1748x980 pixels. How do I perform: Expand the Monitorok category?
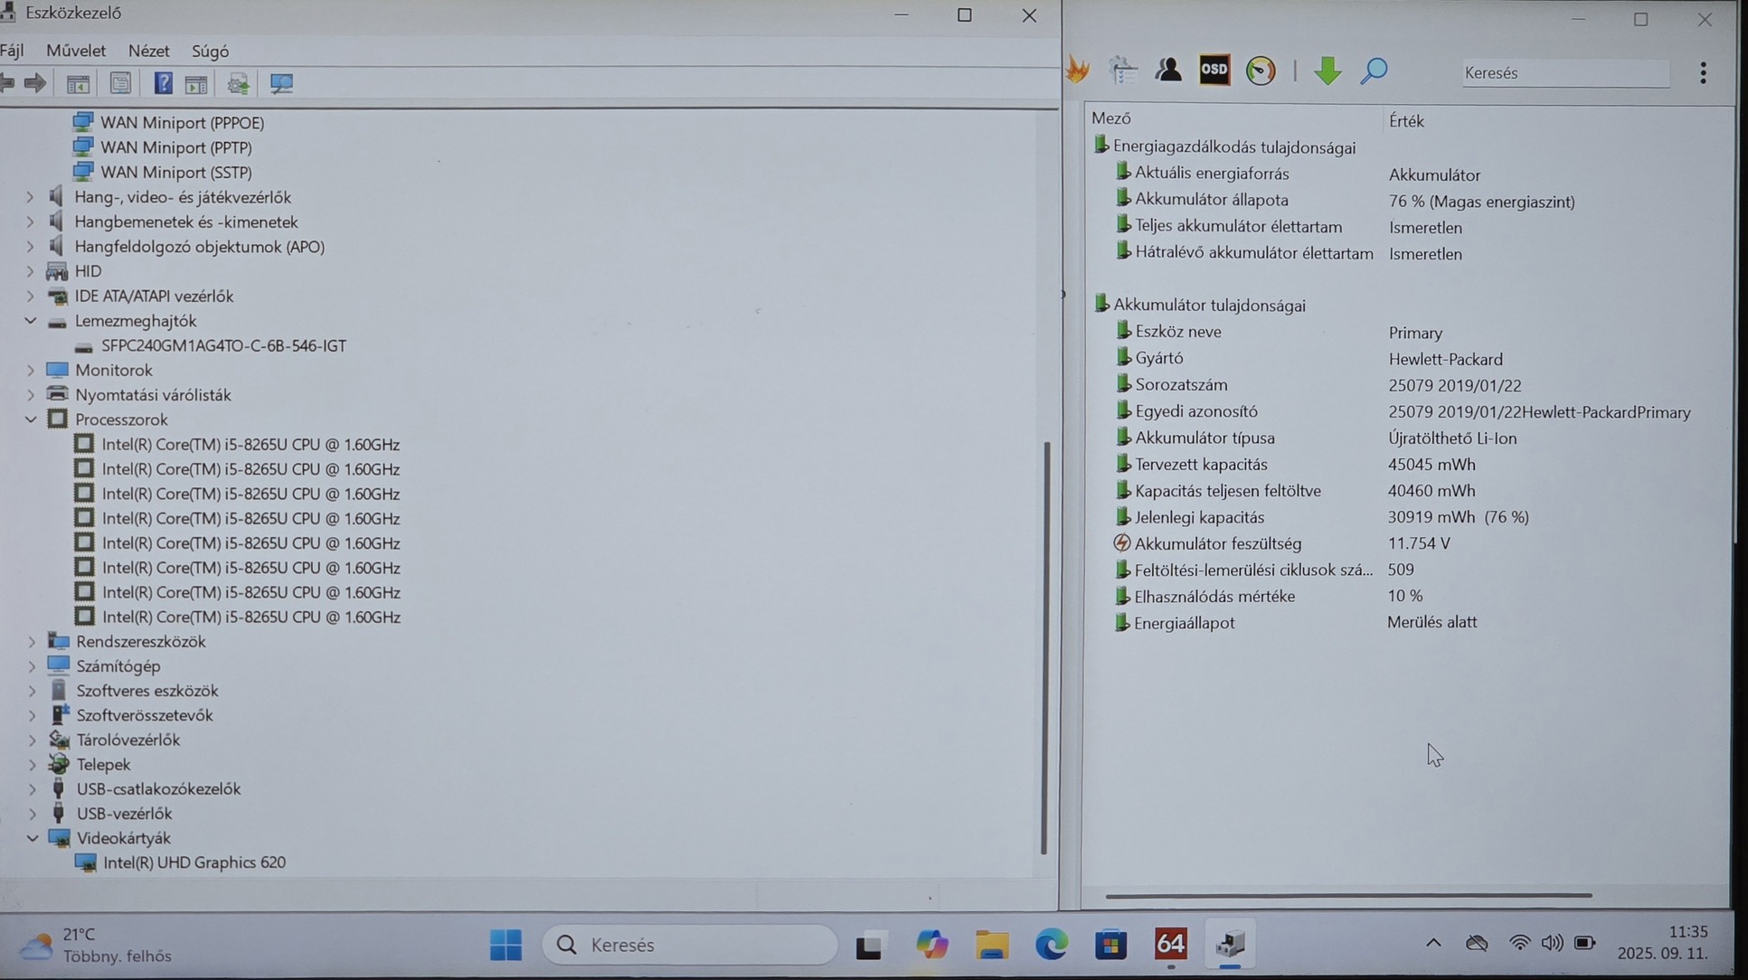(x=31, y=370)
